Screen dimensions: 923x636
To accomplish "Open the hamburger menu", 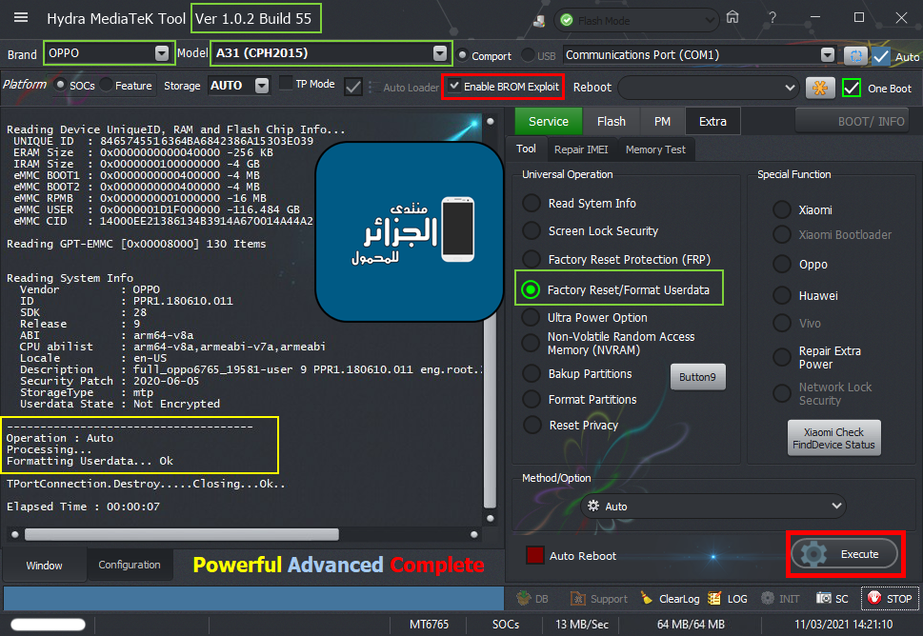I will 21,18.
